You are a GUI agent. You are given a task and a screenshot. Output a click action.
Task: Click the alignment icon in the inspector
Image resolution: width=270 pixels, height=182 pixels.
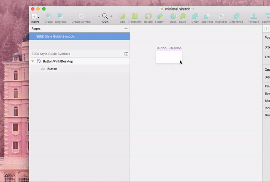266,29
